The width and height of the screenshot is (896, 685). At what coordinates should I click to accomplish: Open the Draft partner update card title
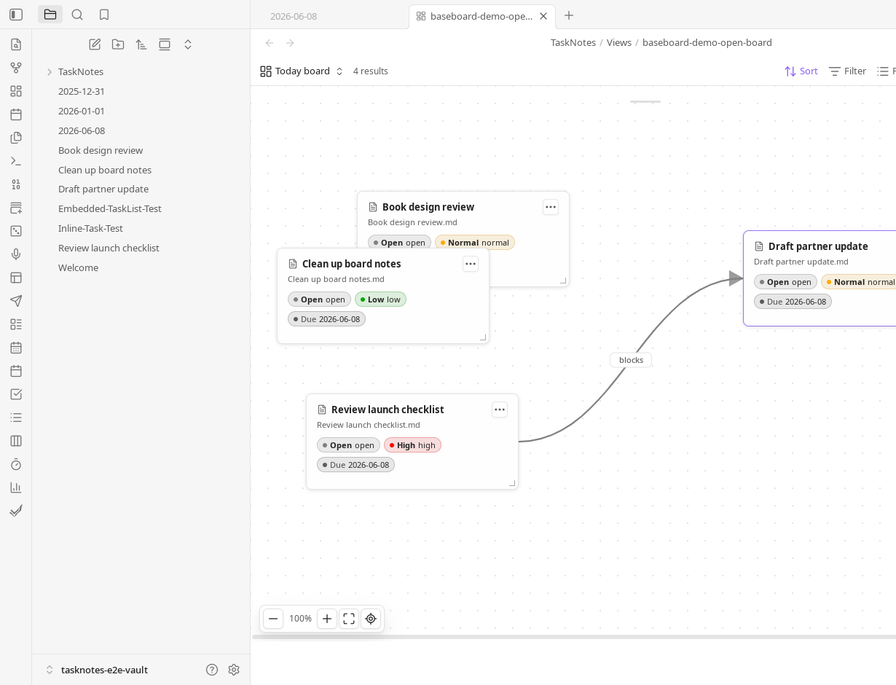click(818, 246)
